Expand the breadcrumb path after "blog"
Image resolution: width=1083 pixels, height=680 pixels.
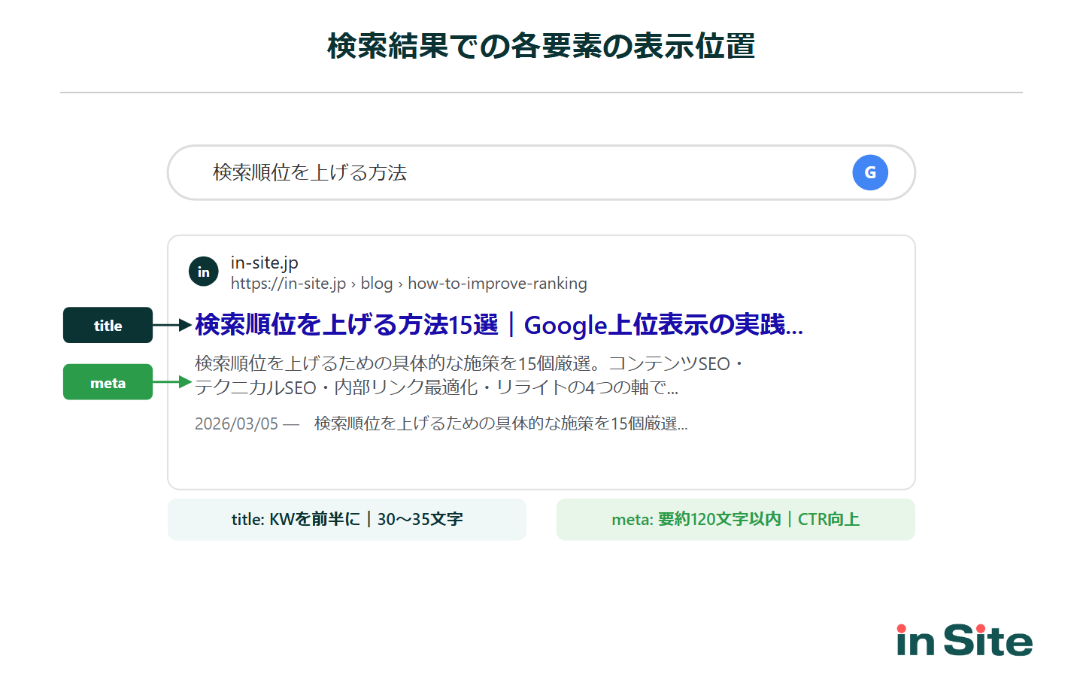pos(496,284)
